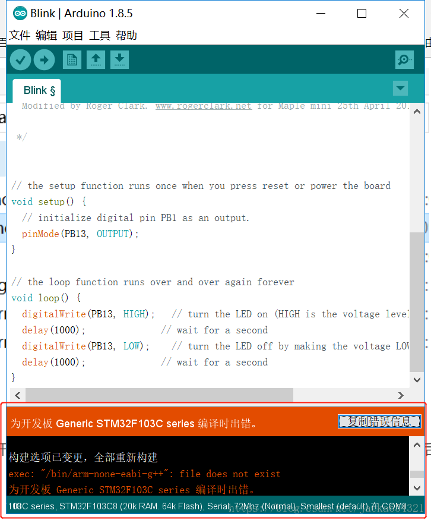The width and height of the screenshot is (431, 520).
Task: Click the Verify compile checkmark button
Action: (x=21, y=60)
